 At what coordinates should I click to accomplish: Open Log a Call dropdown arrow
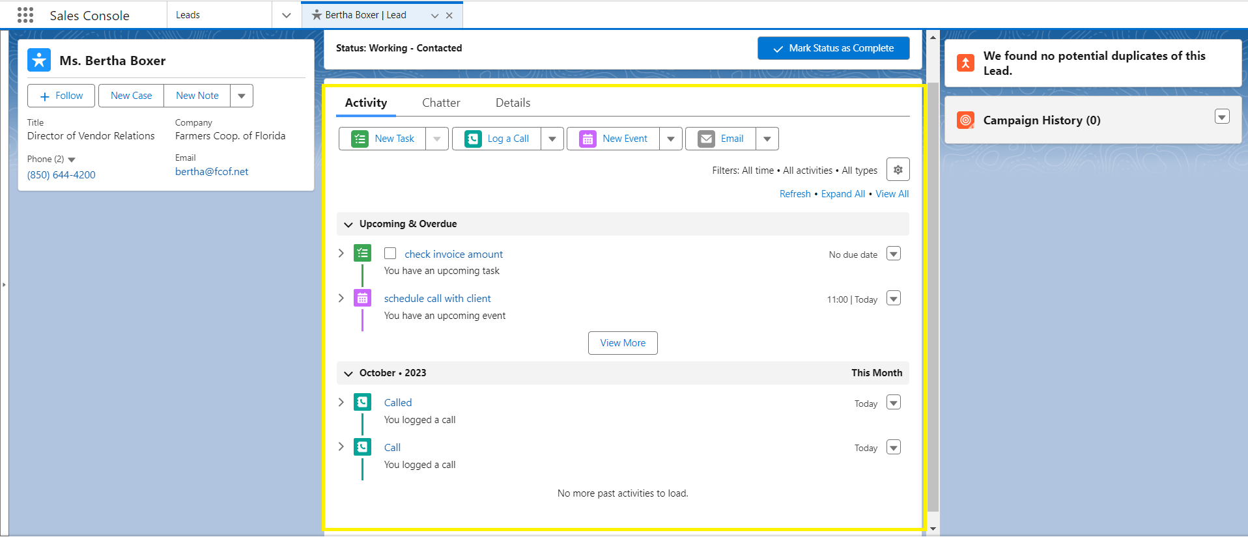(x=552, y=139)
